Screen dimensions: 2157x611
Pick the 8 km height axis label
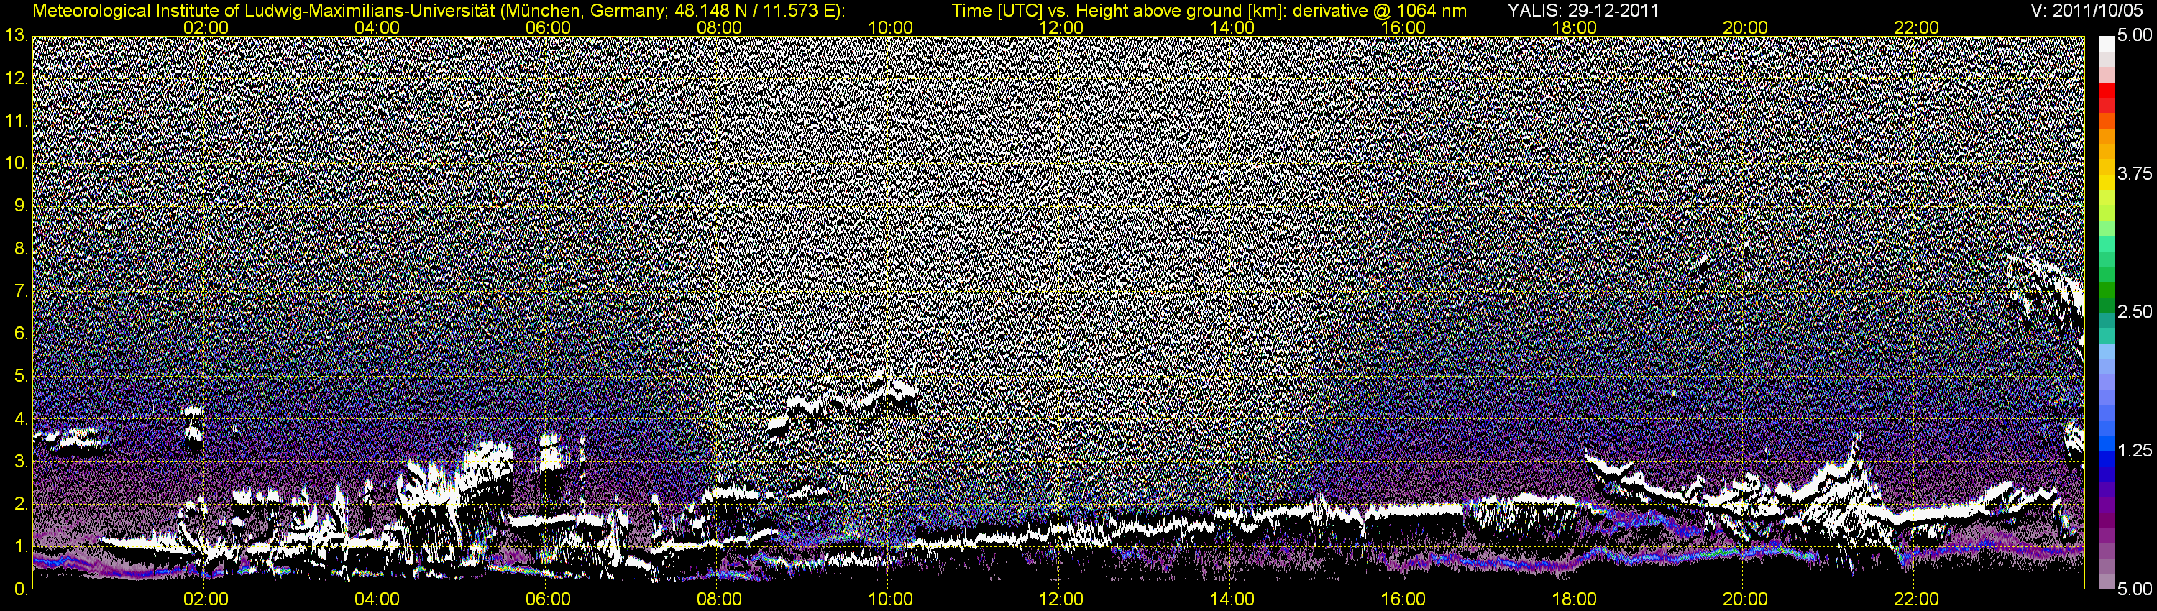tap(20, 249)
